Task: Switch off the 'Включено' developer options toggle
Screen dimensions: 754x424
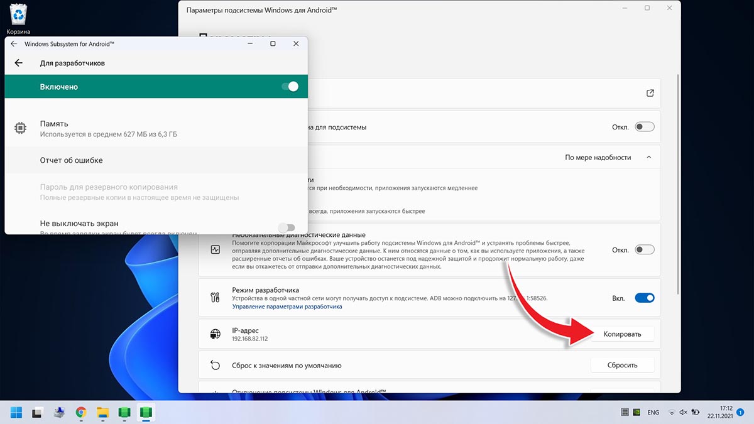Action: 290,87
